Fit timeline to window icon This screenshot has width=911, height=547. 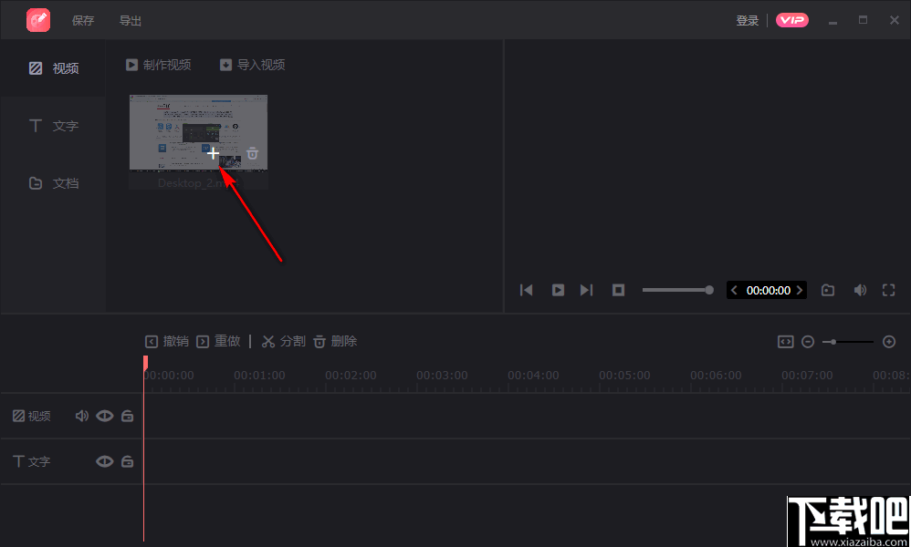tap(786, 342)
